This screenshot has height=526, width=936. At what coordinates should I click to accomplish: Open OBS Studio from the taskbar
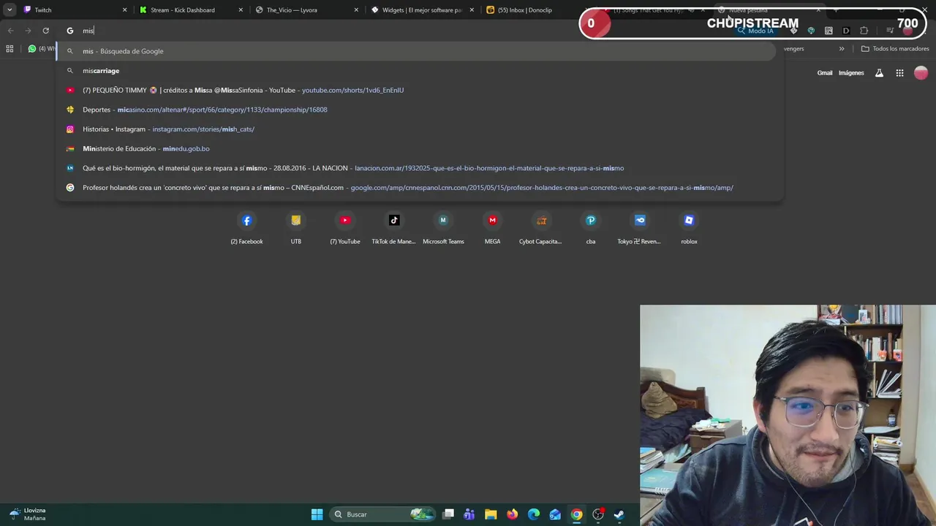598,514
